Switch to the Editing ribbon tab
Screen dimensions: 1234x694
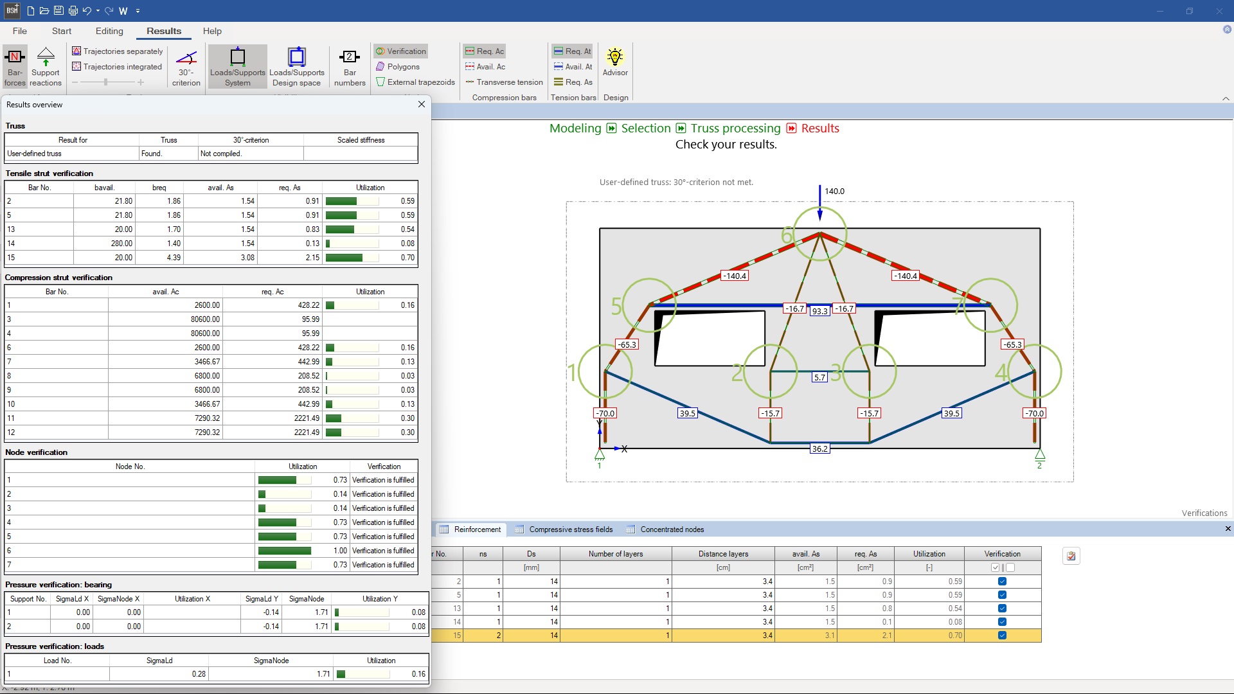[x=109, y=31]
